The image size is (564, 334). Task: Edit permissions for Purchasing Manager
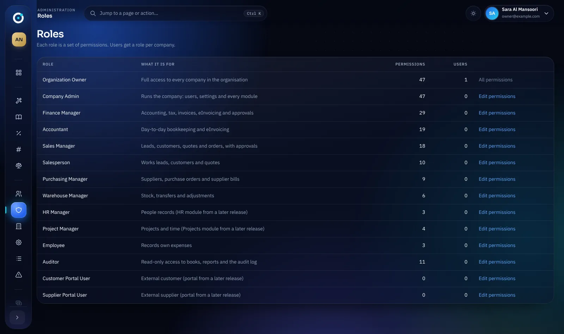point(497,179)
